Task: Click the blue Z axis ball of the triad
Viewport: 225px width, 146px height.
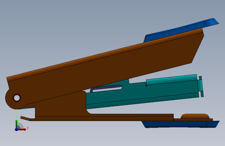Action: (x=16, y=129)
